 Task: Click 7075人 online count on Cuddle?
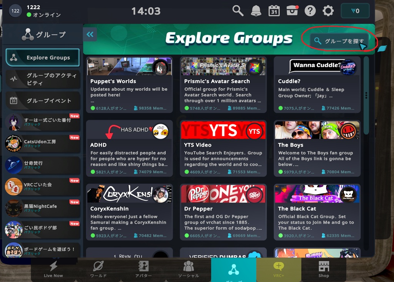297,108
